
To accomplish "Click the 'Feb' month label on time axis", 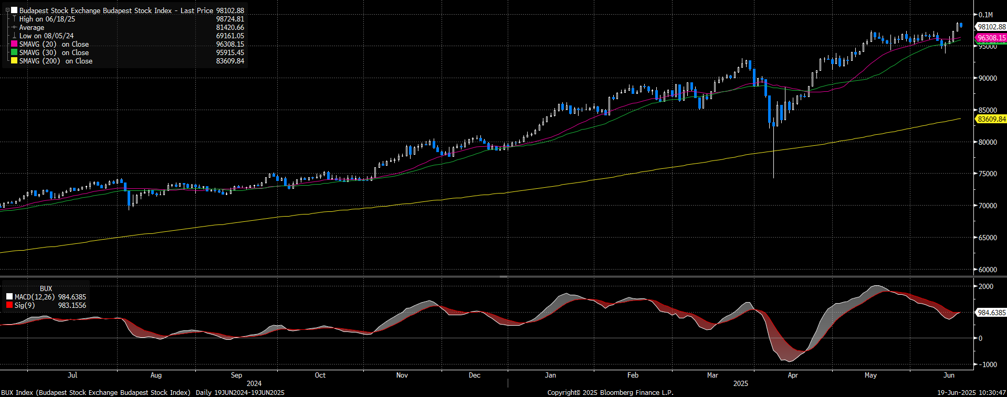I will point(633,375).
